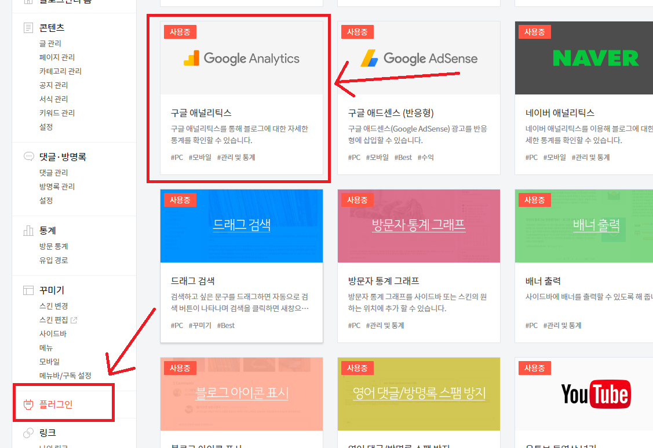Click the 플러그인 plug icon
653x448 pixels.
28,404
